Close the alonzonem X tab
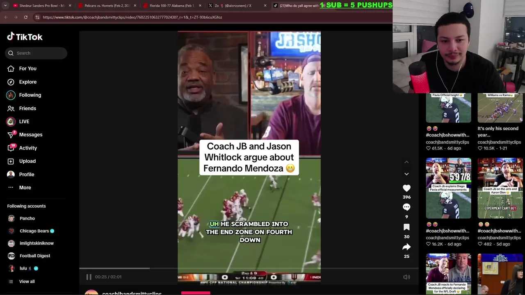The width and height of the screenshot is (525, 295). 265,6
